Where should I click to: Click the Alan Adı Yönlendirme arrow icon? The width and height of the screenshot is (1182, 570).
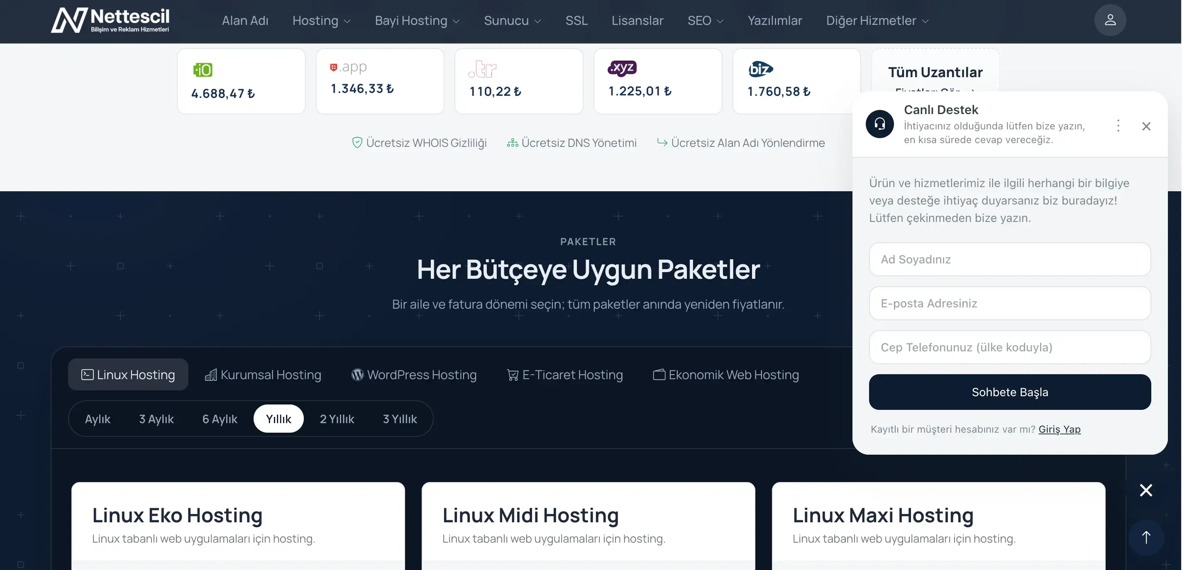(662, 143)
